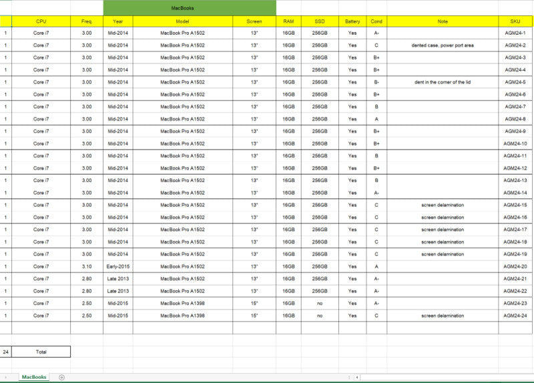Select SKU cell AGM24-2
534x383 pixels.
pyautogui.click(x=515, y=45)
